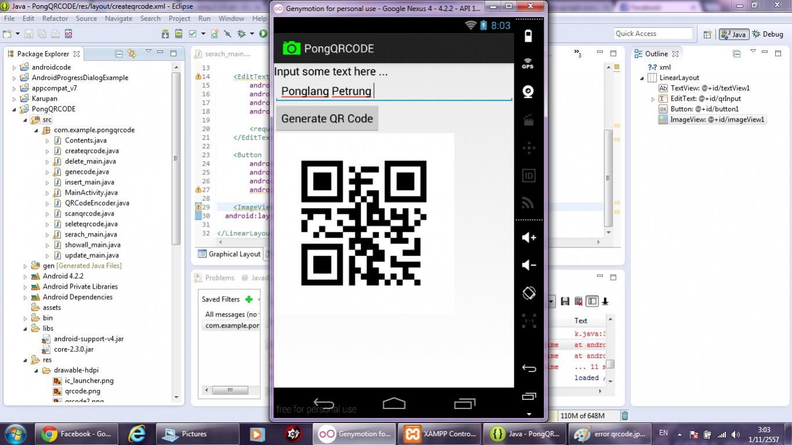
Task: Click the Debug bug icon in toolbar
Action: (242, 34)
